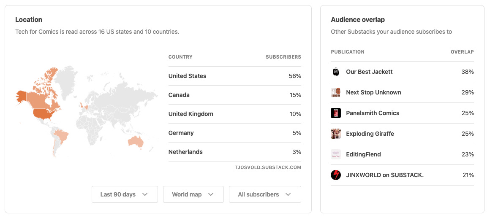Click the COUNTRY column header

(180, 57)
